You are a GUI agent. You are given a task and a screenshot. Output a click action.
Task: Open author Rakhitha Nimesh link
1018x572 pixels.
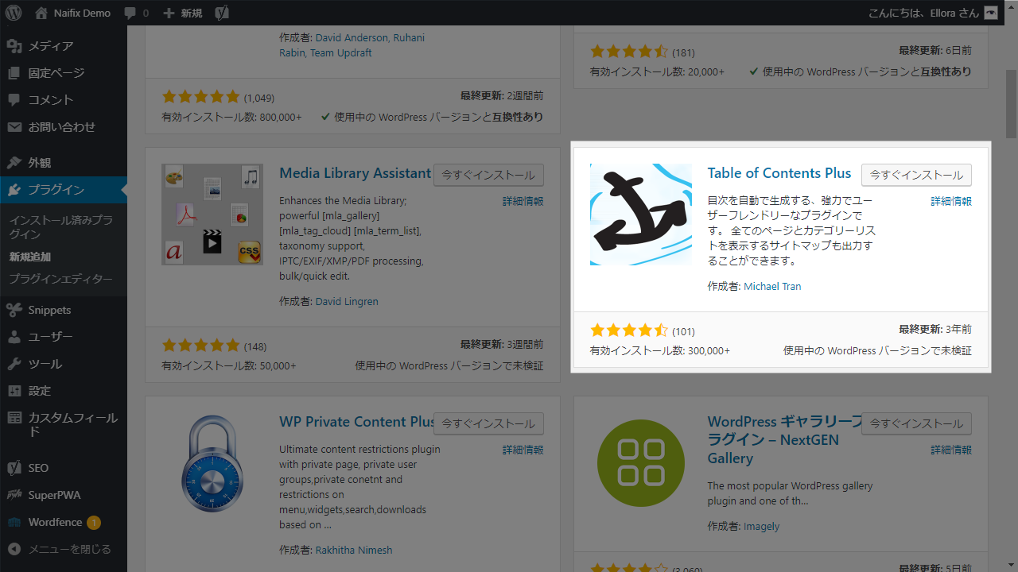(x=354, y=551)
